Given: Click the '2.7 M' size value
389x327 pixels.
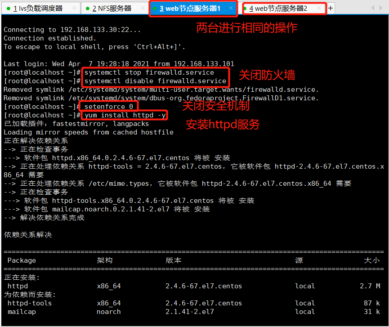Looking at the screenshot, I should 370,286.
